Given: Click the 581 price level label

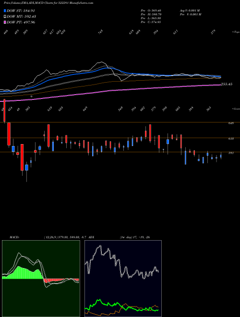Looking at the screenshot, I should tap(231, 153).
